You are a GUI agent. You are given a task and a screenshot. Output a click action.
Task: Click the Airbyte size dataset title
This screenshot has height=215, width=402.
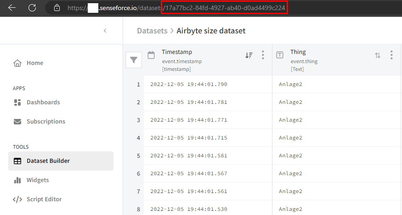pyautogui.click(x=211, y=31)
